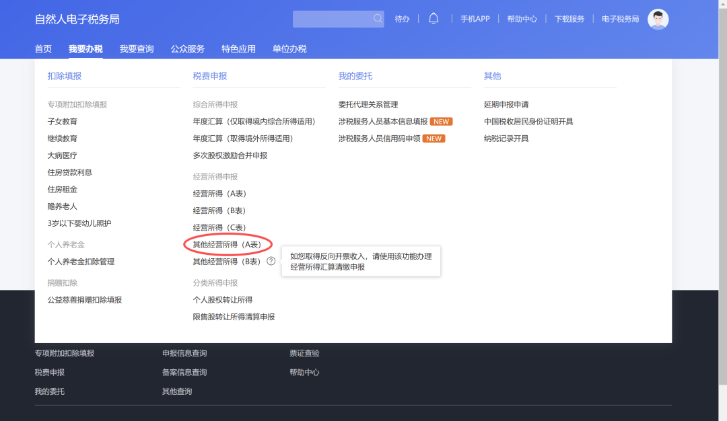
Task: Open 其他经营所得（B表）
Action: [x=227, y=262]
